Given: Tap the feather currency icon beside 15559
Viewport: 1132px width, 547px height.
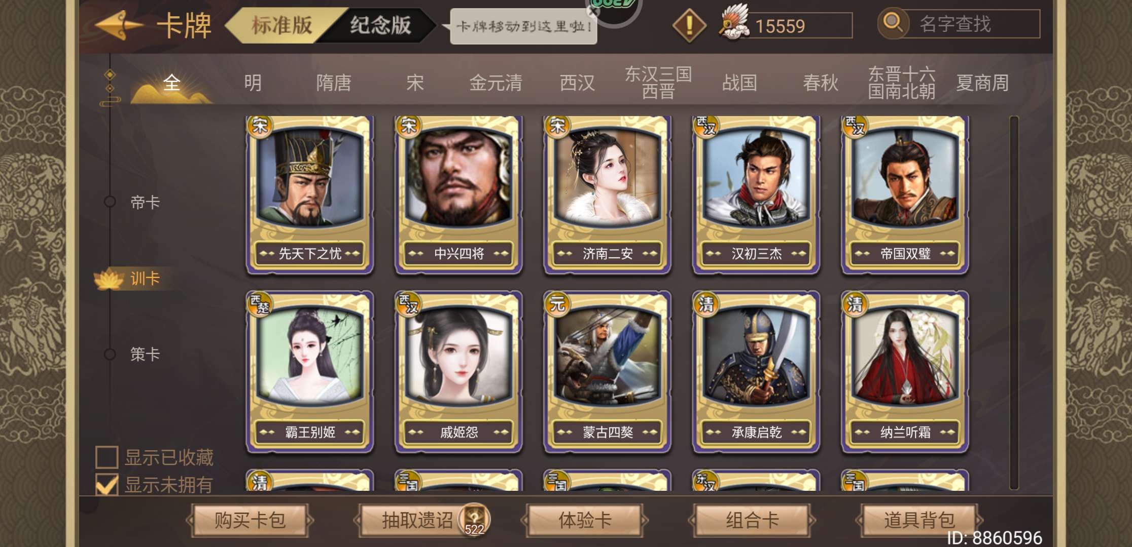Looking at the screenshot, I should pyautogui.click(x=734, y=23).
